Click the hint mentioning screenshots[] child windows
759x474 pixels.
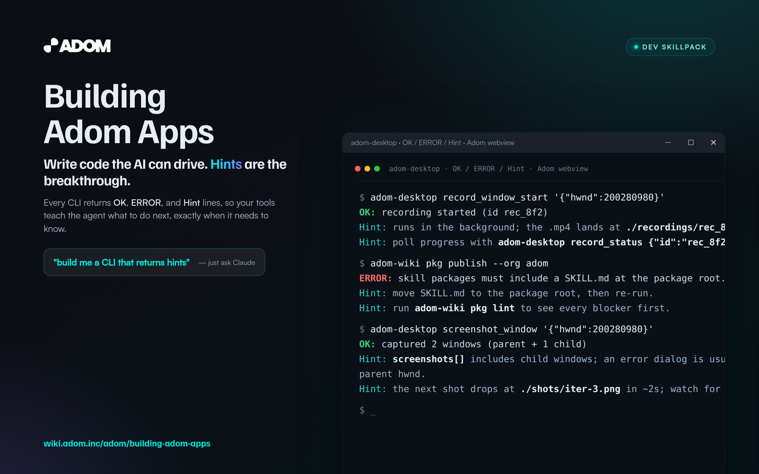pyautogui.click(x=542, y=359)
